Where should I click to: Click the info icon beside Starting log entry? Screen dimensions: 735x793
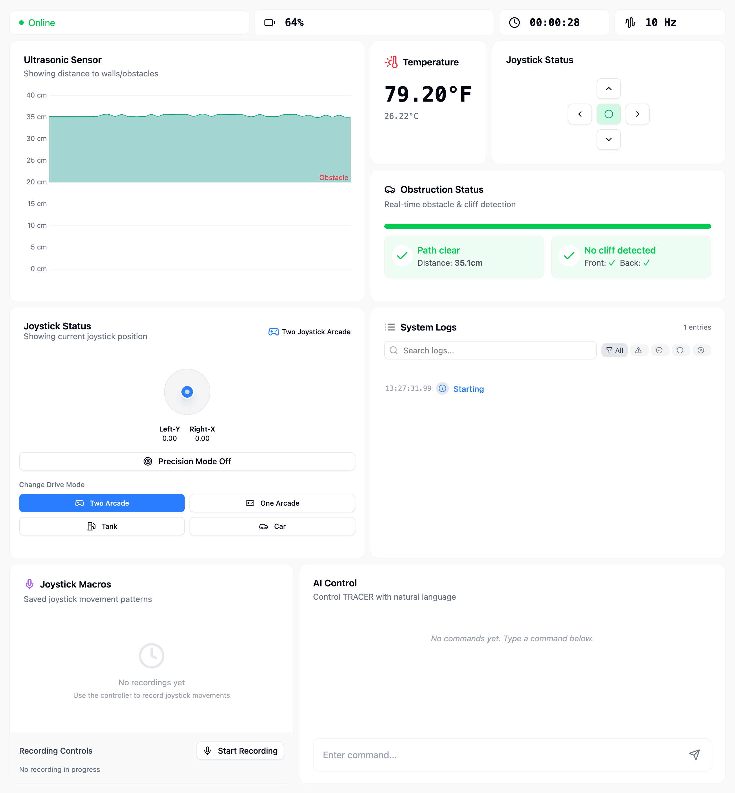[442, 389]
